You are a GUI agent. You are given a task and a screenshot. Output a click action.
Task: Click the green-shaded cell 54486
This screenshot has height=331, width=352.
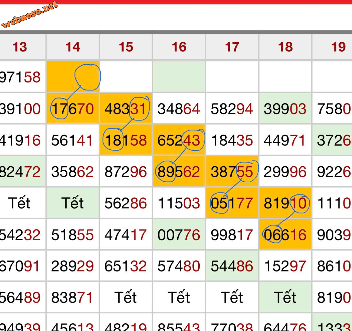click(232, 266)
